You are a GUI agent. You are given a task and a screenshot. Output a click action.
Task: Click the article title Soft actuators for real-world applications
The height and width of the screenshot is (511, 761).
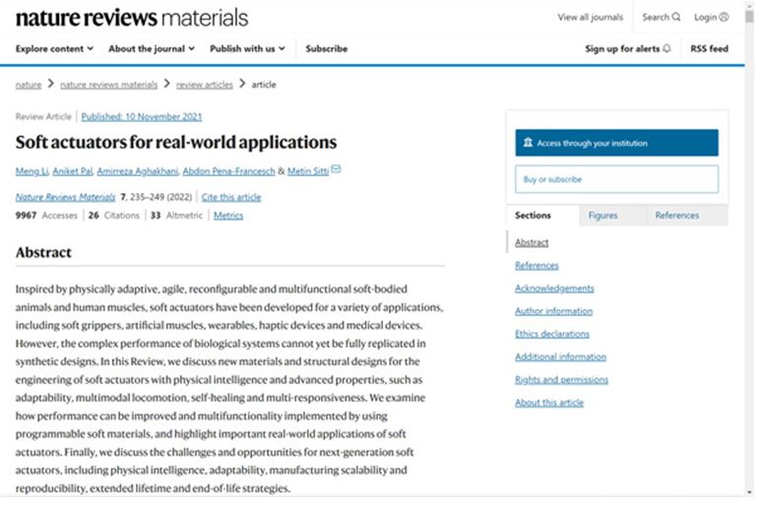175,142
